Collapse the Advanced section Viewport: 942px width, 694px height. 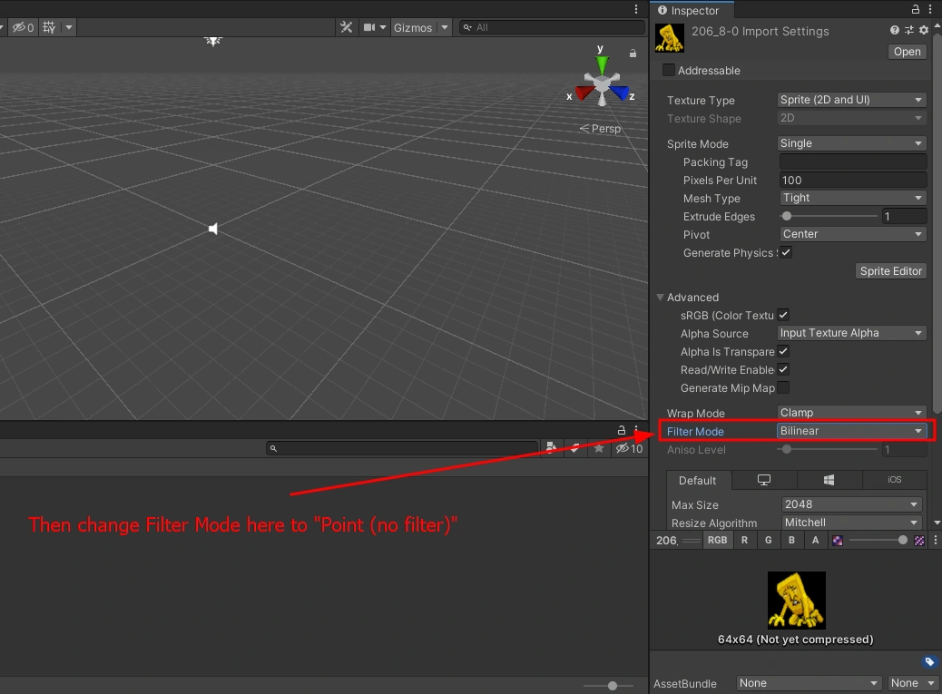[661, 298]
